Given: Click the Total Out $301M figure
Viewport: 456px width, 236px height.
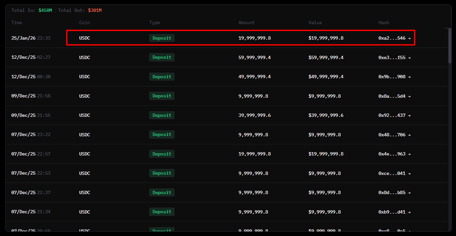Looking at the screenshot, I should [x=95, y=10].
